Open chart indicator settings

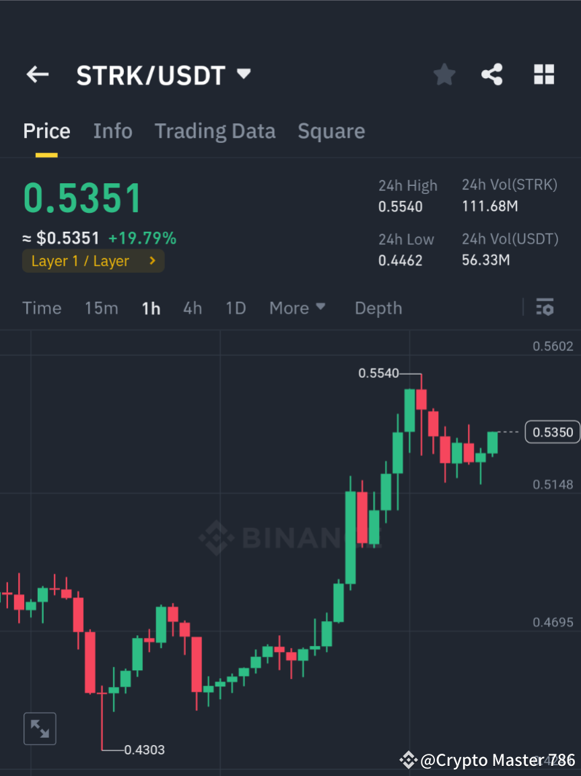545,307
